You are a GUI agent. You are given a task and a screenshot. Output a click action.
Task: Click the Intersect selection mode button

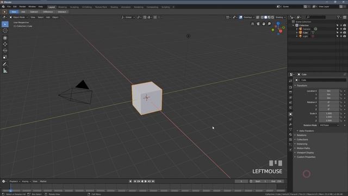click(x=62, y=12)
